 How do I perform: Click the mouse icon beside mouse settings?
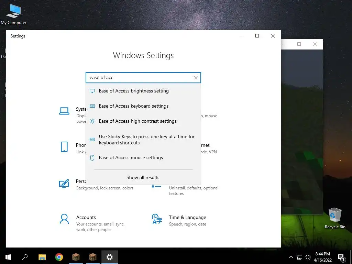pyautogui.click(x=92, y=157)
